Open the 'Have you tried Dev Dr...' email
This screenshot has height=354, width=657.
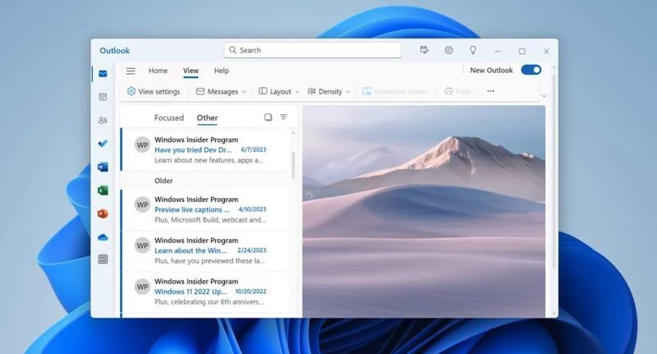(x=205, y=149)
